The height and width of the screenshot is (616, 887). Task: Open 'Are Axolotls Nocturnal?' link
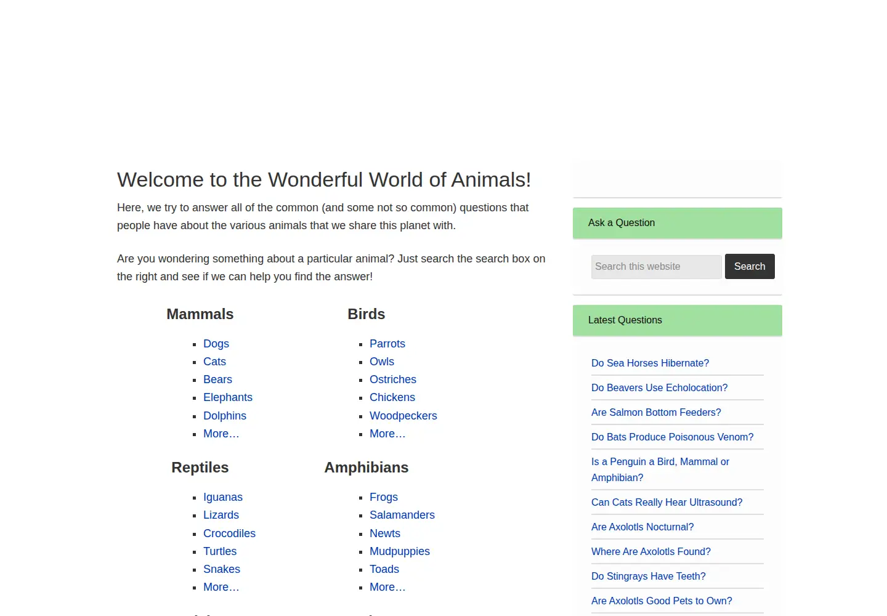point(642,527)
